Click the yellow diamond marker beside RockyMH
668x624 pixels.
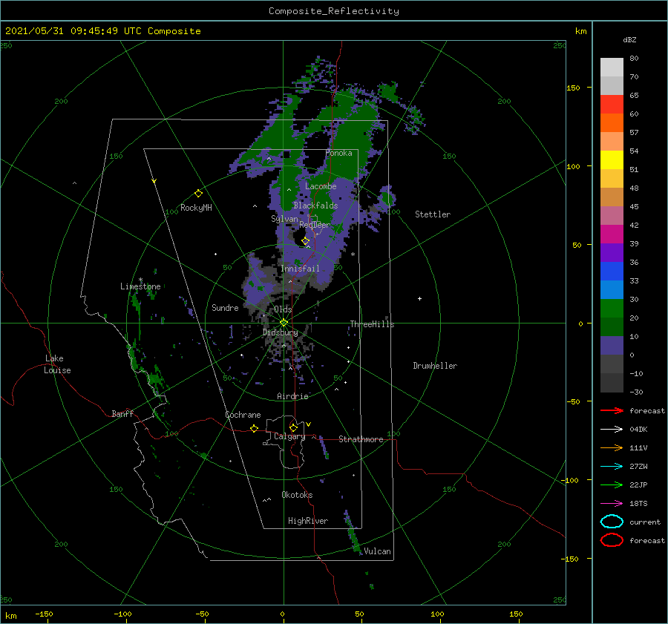coord(198,194)
